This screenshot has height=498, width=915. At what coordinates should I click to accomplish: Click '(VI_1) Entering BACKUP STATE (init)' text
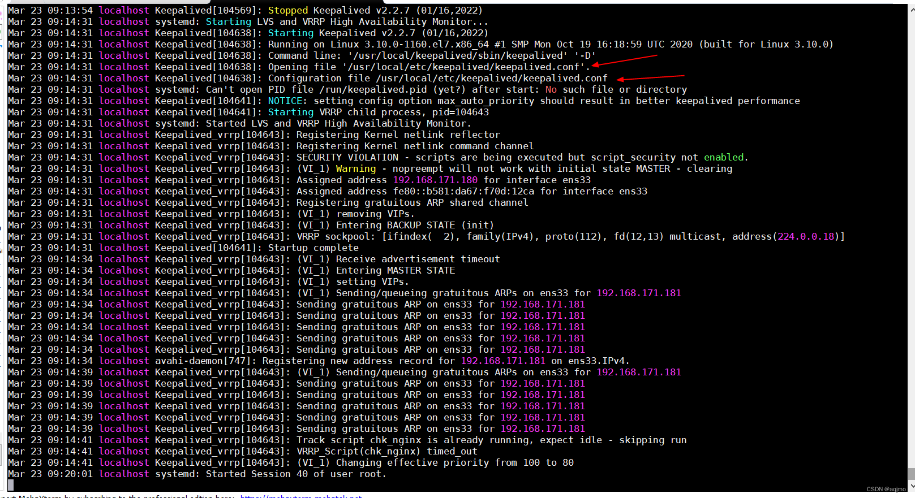click(395, 225)
